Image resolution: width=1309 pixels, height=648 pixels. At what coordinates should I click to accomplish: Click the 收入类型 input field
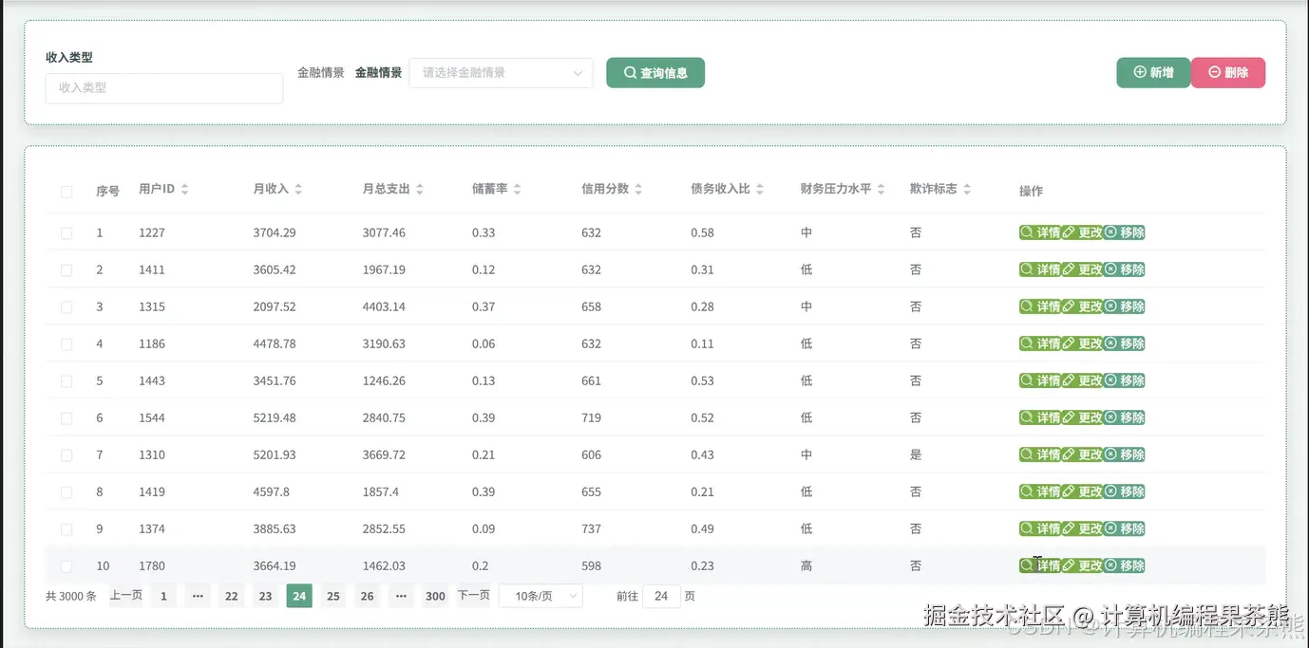163,88
